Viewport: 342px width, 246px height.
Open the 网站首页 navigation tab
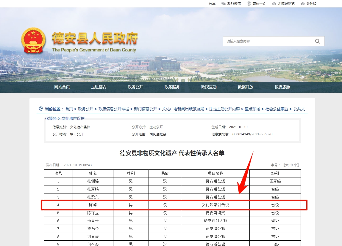(x=62, y=87)
